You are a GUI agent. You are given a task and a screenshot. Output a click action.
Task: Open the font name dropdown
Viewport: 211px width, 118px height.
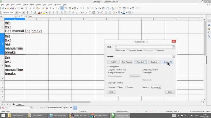tap(16, 12)
